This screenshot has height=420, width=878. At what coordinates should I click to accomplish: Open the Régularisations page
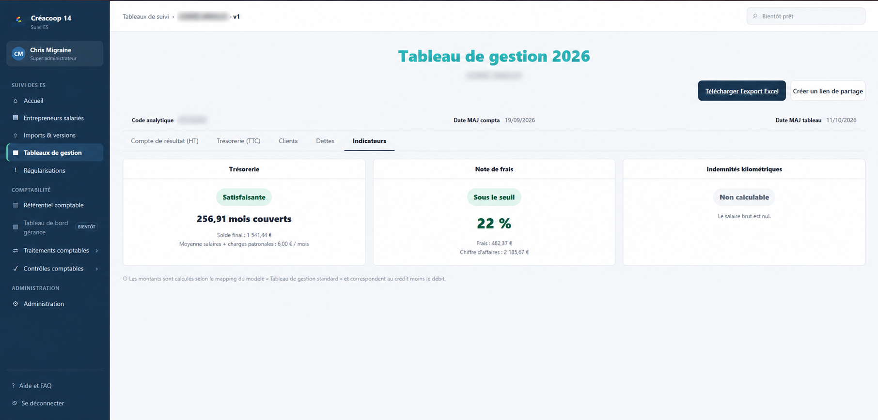coord(55,170)
